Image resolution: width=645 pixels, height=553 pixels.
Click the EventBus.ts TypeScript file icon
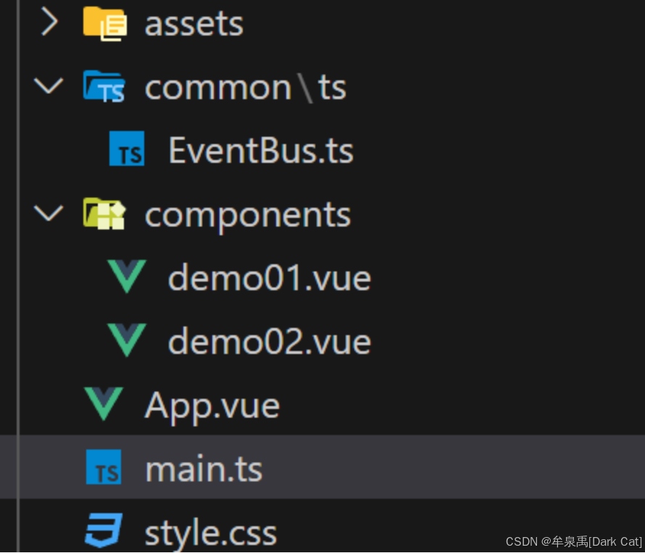(127, 148)
